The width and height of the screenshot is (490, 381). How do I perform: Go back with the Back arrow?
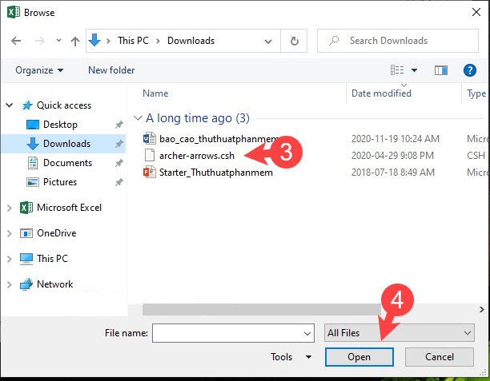click(x=16, y=41)
